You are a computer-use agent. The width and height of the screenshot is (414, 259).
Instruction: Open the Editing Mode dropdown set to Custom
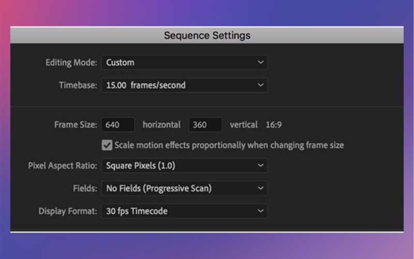184,62
